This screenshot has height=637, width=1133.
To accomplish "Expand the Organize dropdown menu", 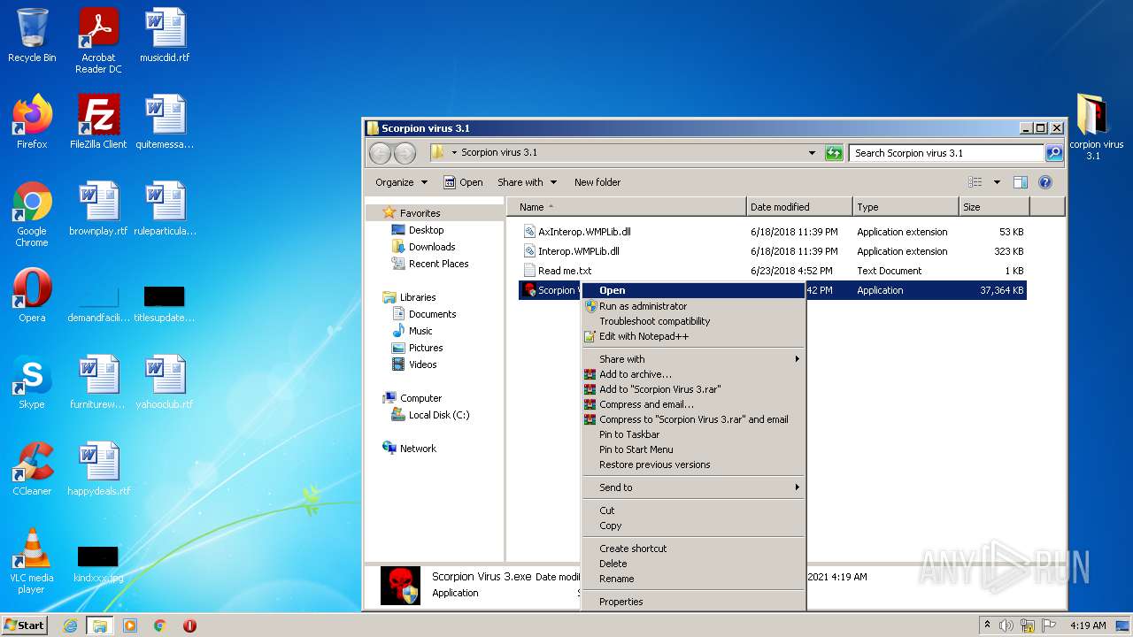I will [401, 182].
